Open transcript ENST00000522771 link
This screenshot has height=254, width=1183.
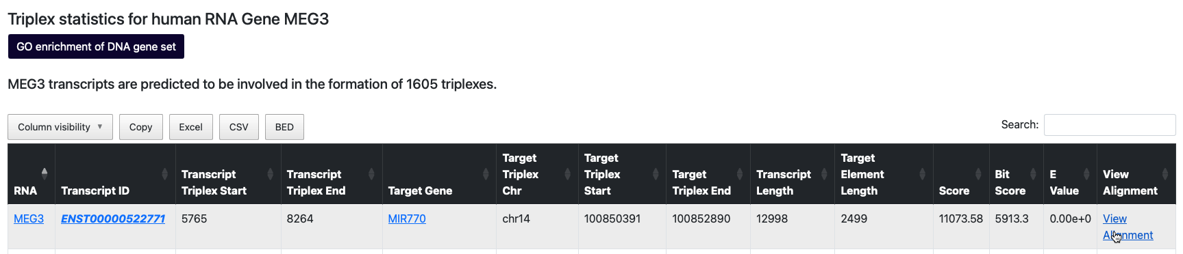click(113, 218)
